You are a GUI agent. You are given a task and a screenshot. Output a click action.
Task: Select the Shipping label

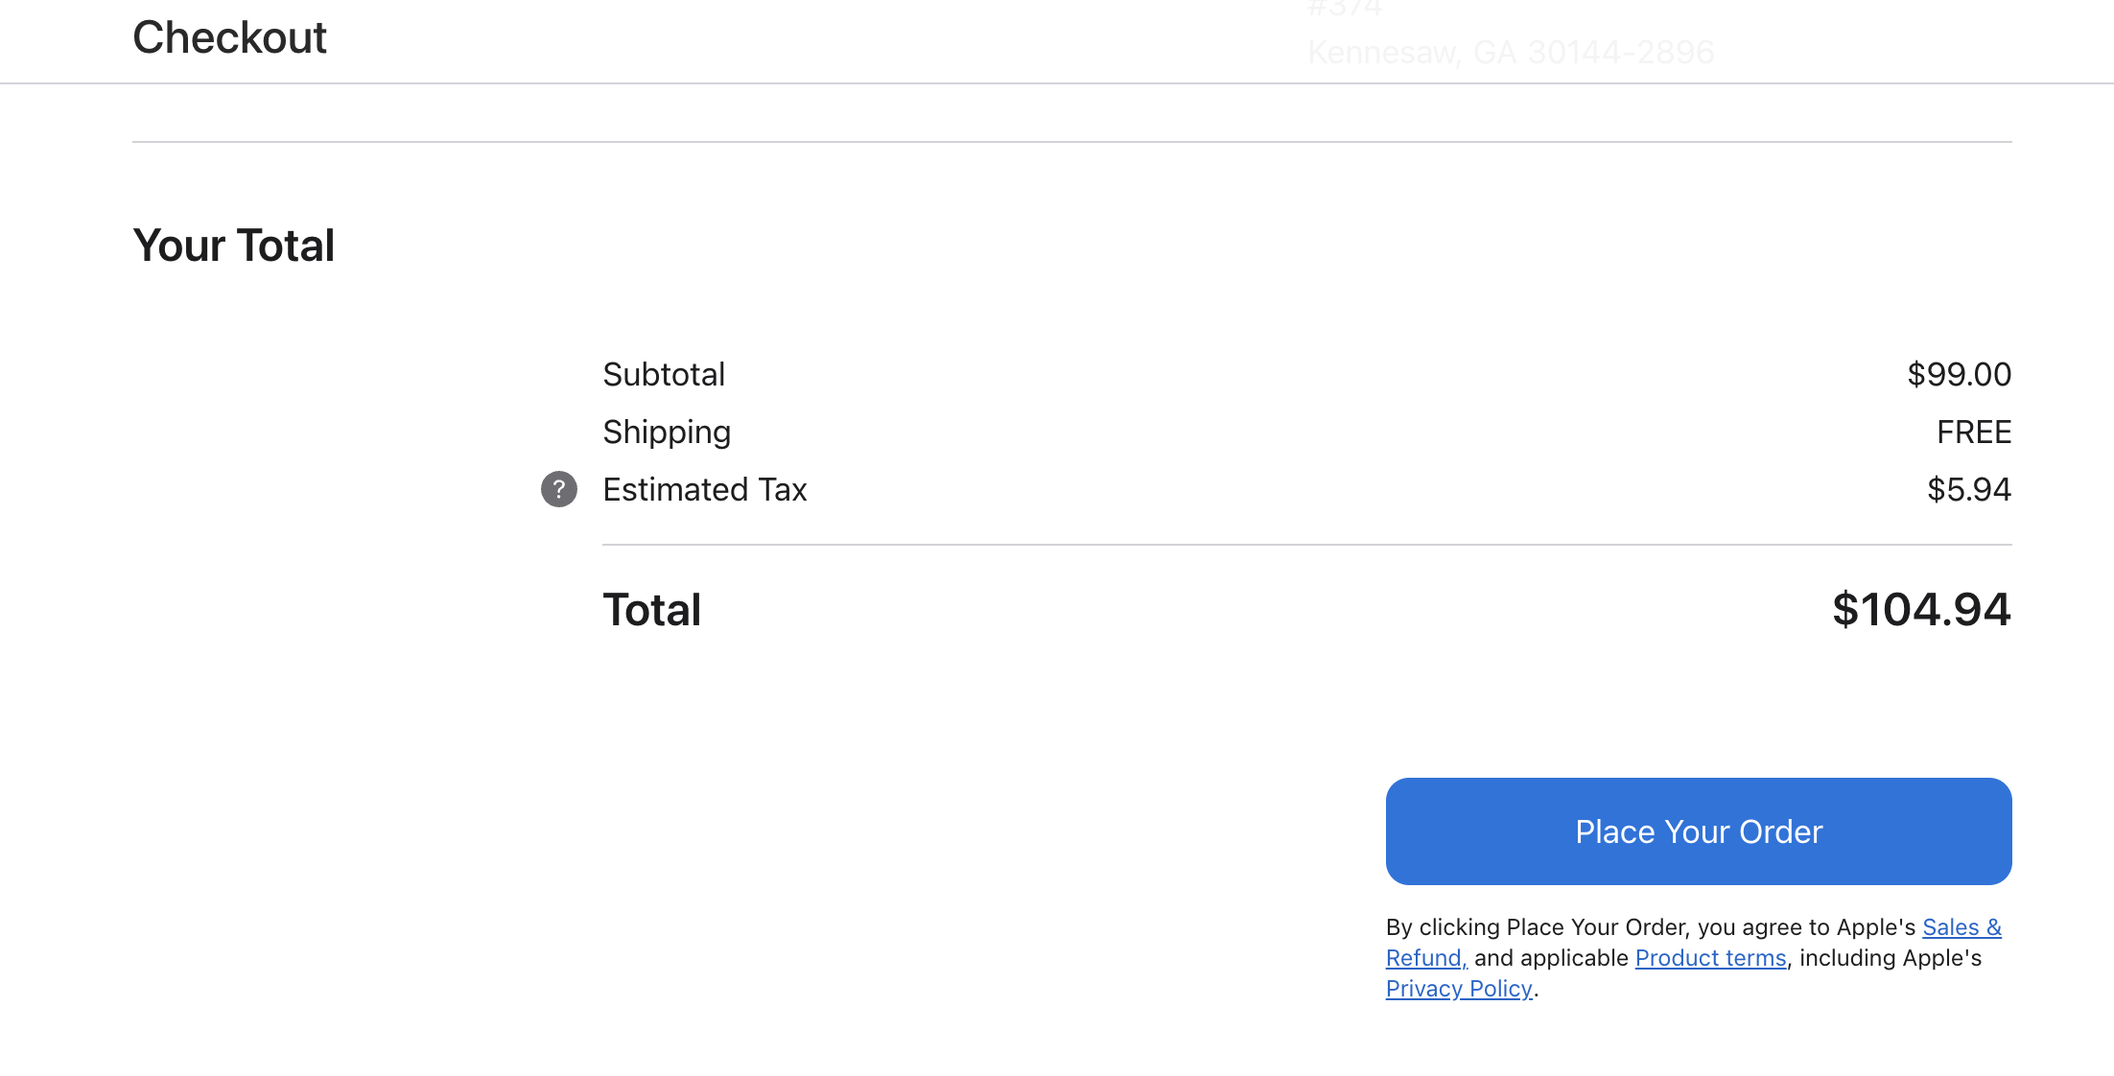coord(667,433)
